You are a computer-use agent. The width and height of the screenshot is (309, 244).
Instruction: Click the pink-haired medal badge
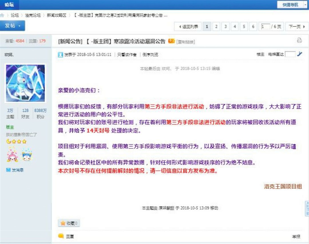click(x=13, y=155)
